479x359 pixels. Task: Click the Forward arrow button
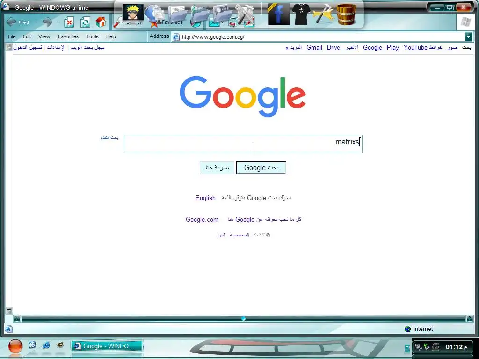coord(47,22)
